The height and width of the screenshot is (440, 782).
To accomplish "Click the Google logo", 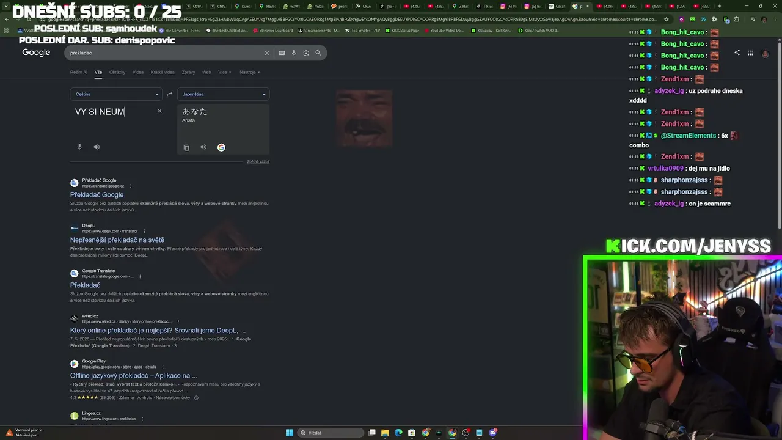I will point(36,53).
